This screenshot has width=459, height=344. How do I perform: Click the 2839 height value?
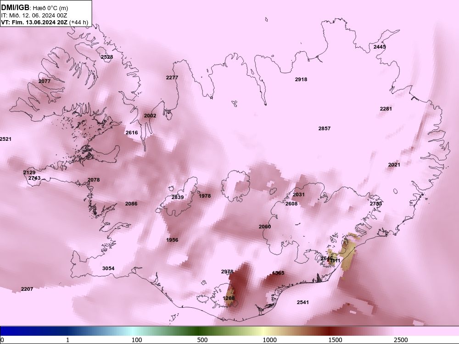point(178,197)
